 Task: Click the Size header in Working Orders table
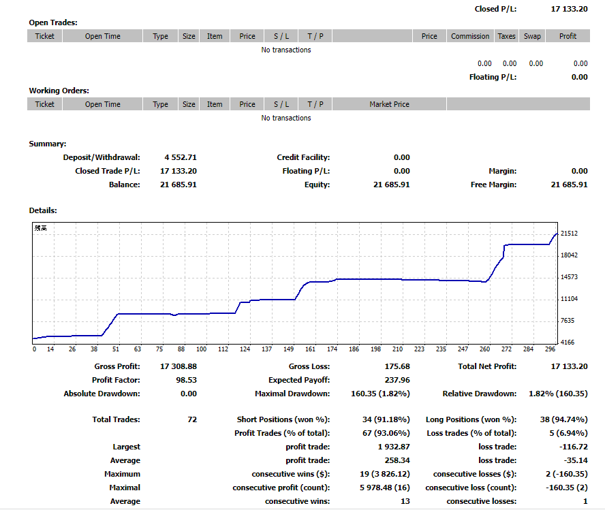pos(189,104)
